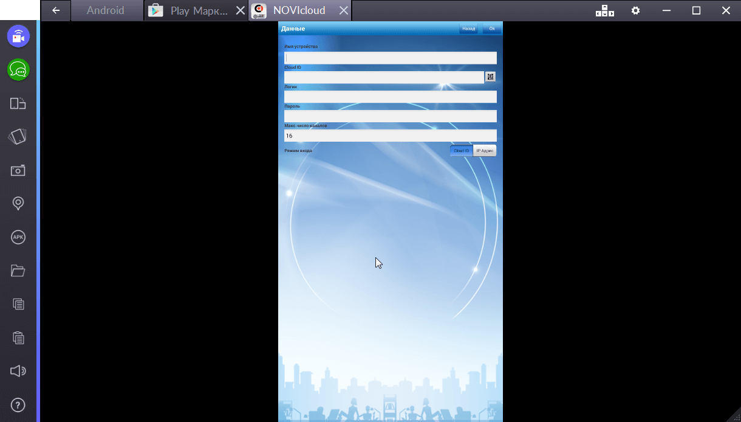Open the folder icon in sidebar
741x422 pixels.
click(18, 271)
